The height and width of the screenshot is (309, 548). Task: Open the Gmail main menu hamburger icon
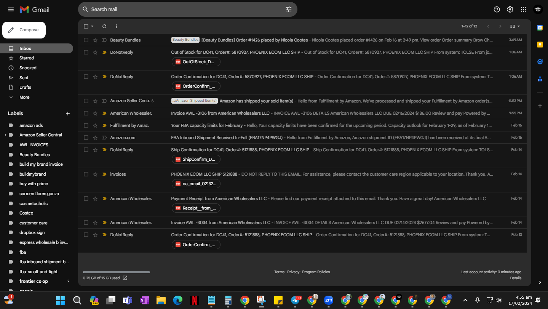click(x=11, y=10)
